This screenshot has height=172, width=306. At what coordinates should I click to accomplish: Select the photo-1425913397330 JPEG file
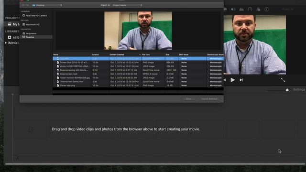138,66
